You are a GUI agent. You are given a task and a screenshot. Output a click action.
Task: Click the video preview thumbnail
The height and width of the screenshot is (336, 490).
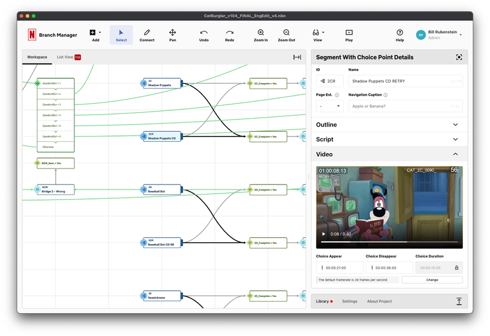point(390,207)
